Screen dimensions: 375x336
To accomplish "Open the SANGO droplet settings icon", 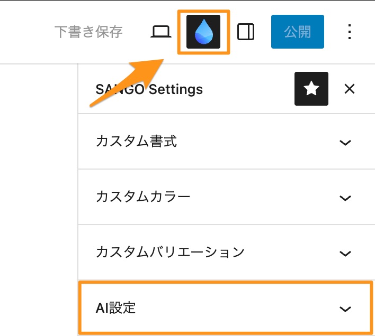I will [203, 33].
